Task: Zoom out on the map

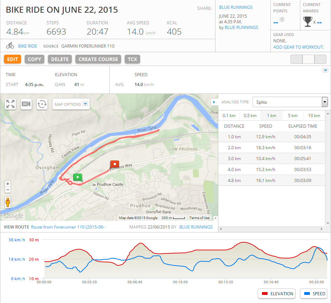Action: [8, 190]
